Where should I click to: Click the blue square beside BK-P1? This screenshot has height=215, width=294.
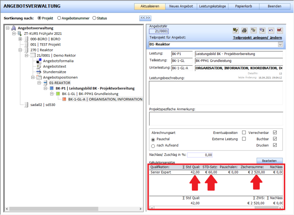[x=52, y=88]
